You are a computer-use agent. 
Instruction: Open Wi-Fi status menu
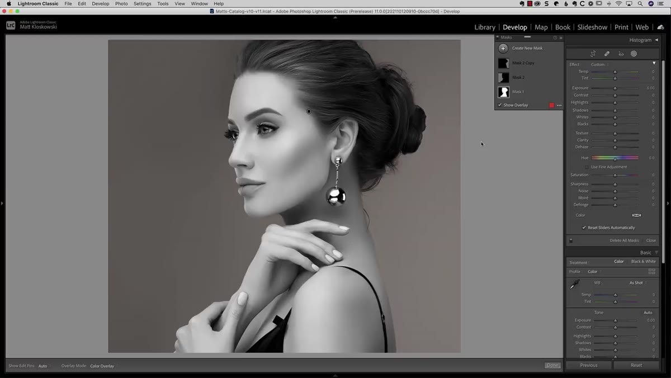tap(619, 3)
